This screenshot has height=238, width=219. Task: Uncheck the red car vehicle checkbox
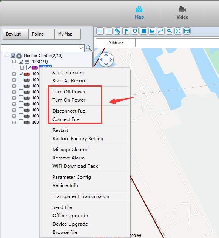click(x=21, y=74)
